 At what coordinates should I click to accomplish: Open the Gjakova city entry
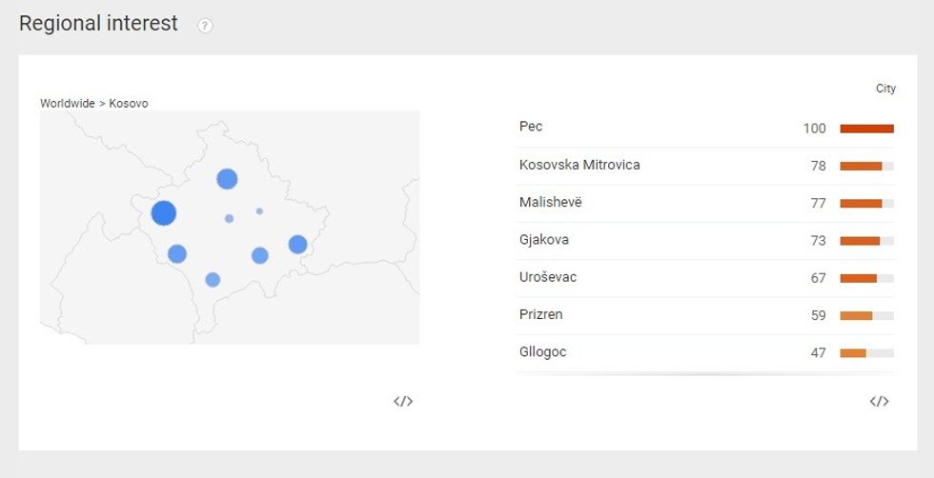pos(706,241)
